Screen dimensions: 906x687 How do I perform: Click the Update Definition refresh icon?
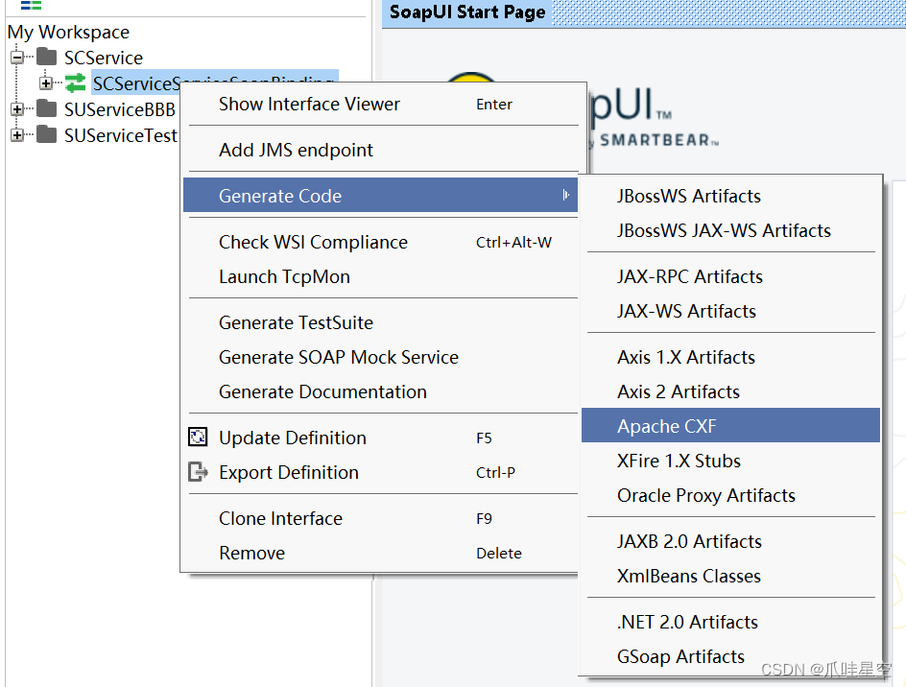198,437
